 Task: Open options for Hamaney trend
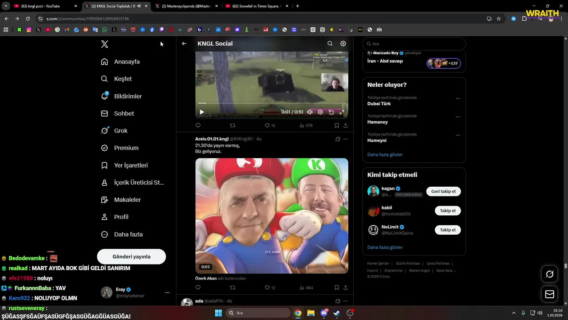(458, 117)
